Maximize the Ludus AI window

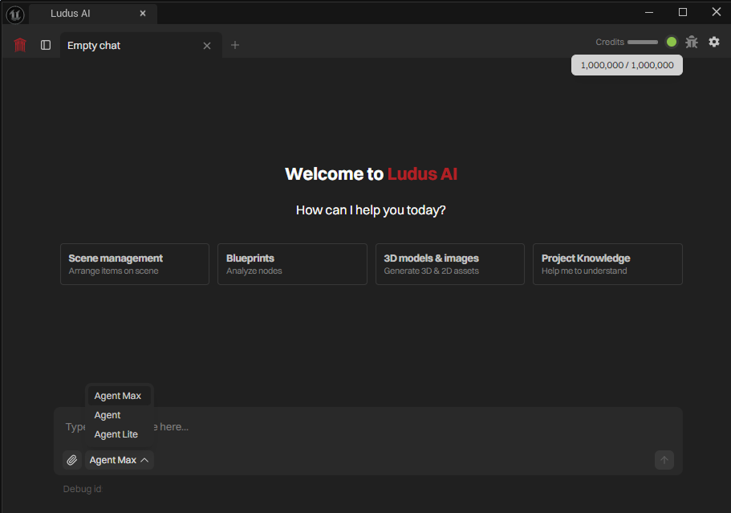(683, 12)
